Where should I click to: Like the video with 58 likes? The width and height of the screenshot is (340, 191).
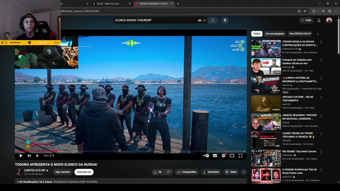coord(157,172)
